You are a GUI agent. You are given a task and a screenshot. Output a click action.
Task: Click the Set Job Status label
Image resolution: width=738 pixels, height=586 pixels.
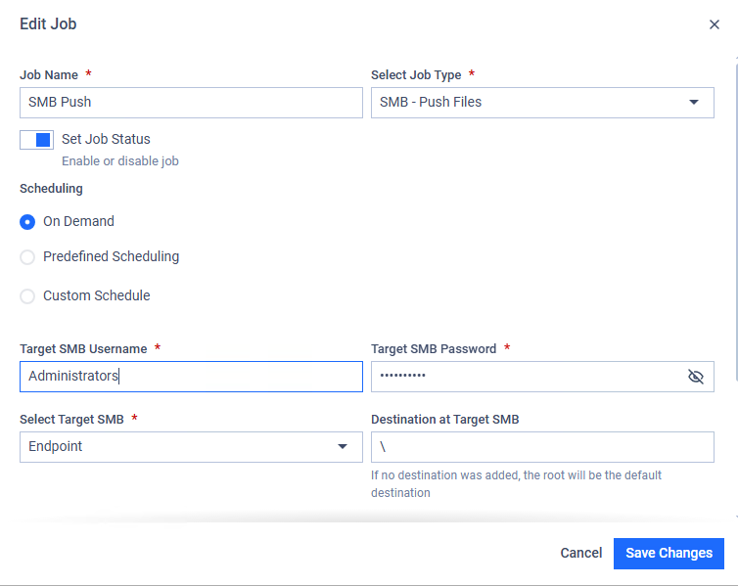pyautogui.click(x=106, y=139)
